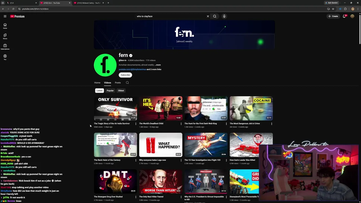Open the browser extensions puzzle icon

(x=345, y=9)
